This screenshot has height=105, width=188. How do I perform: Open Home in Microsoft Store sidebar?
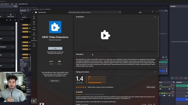click(x=34, y=17)
